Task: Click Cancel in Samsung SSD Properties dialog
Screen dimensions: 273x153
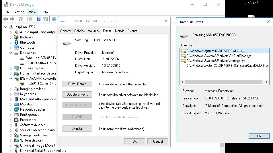Action: click(x=158, y=141)
